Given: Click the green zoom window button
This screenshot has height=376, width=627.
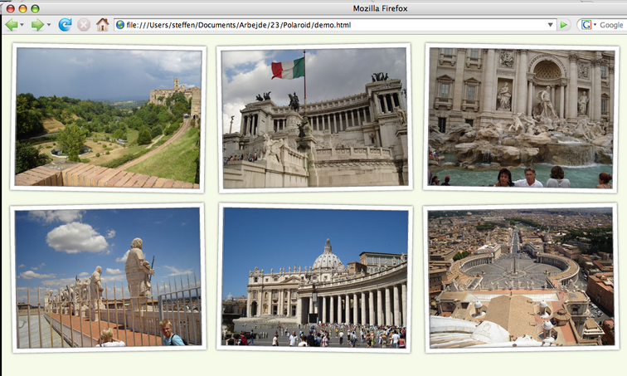Looking at the screenshot, I should (36, 7).
